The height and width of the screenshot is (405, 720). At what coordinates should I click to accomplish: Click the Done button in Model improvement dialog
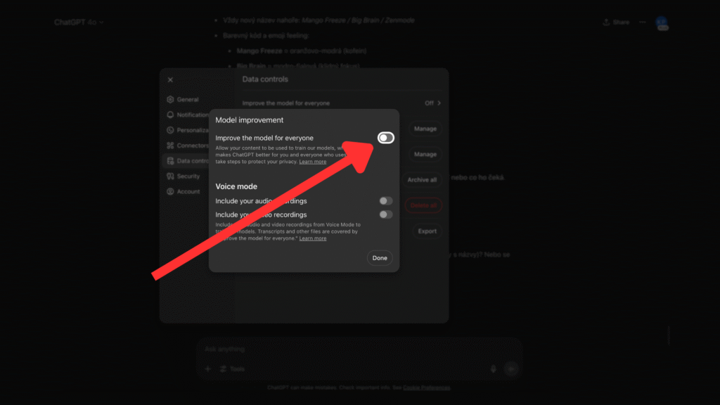pyautogui.click(x=380, y=258)
